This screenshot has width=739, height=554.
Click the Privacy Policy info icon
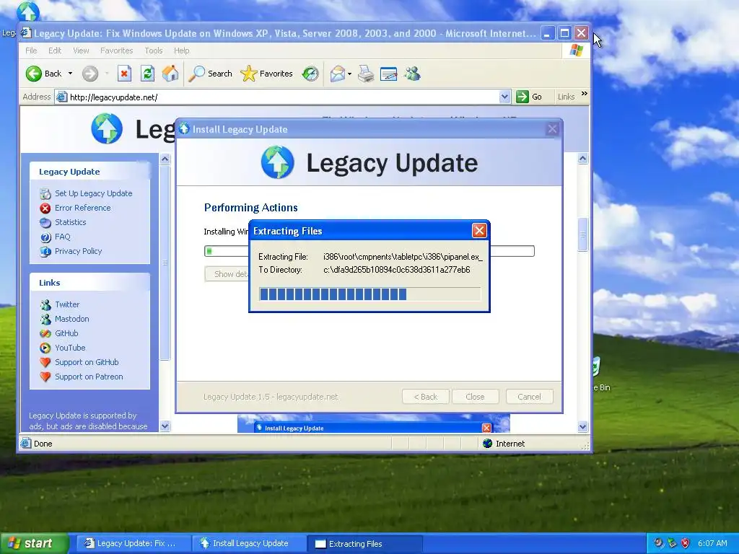tap(45, 252)
